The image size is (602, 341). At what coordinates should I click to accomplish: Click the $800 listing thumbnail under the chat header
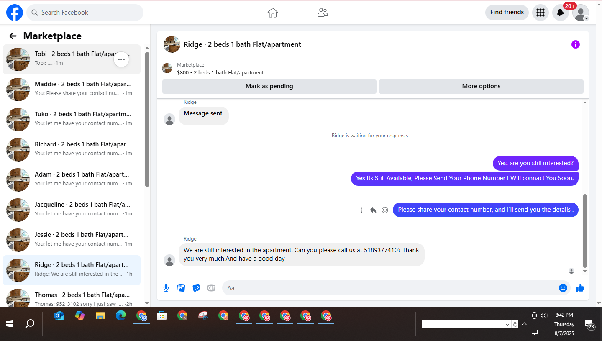coord(167,68)
